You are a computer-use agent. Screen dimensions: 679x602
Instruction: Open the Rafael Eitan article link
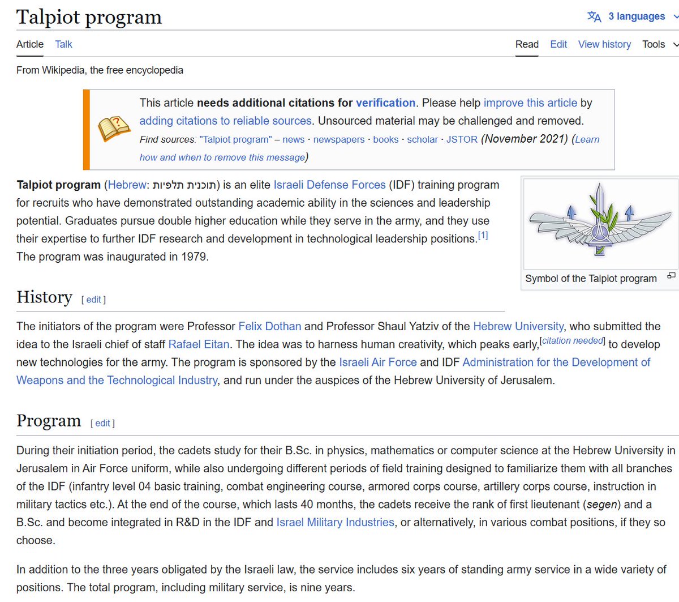[x=199, y=344]
